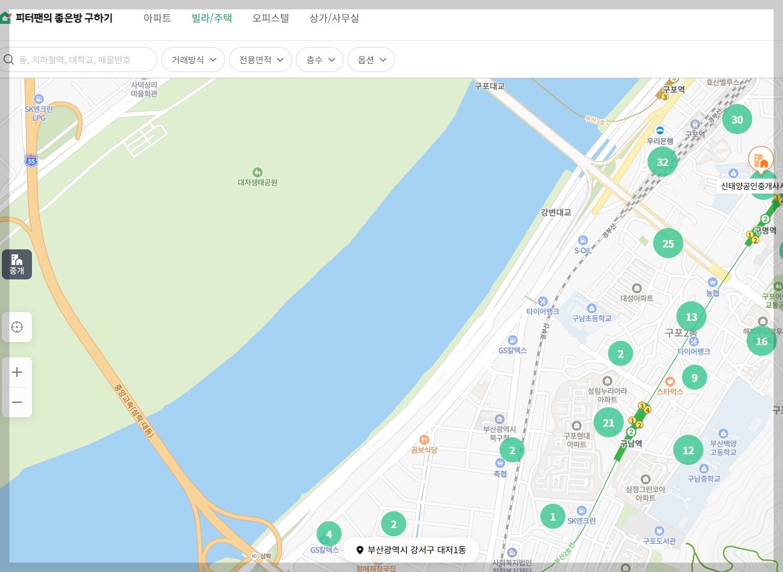Switch to the 아파트 tab
Viewport: 783px width, 572px height.
(x=157, y=18)
